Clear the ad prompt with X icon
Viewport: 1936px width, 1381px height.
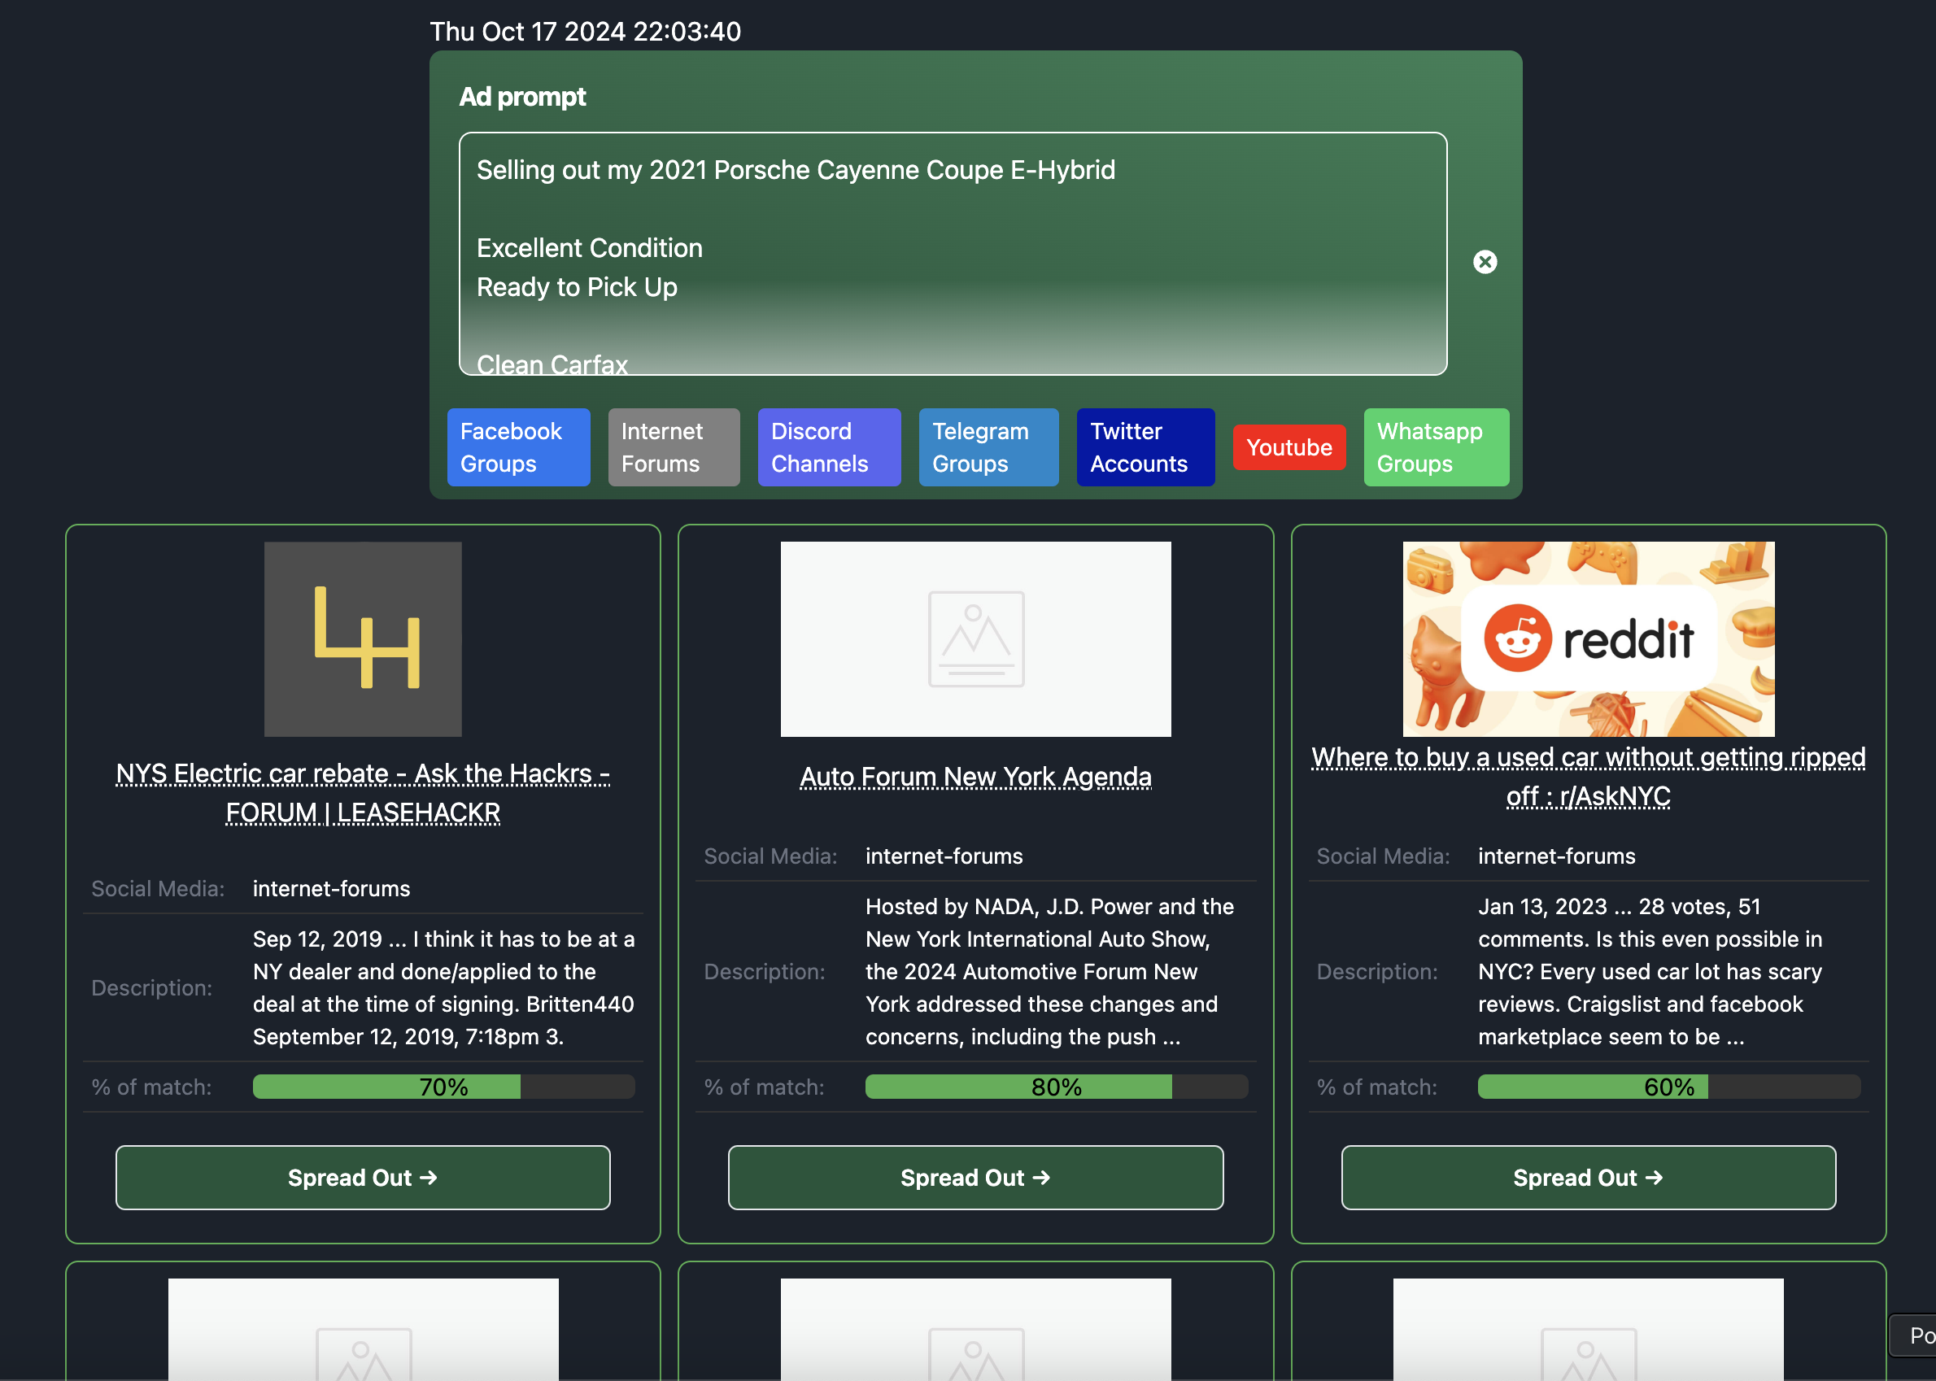(1485, 262)
